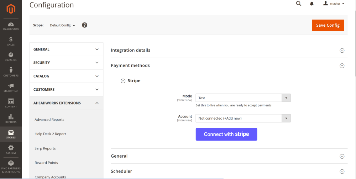The width and height of the screenshot is (356, 179).
Task: Expand the General section
Action: (x=229, y=156)
